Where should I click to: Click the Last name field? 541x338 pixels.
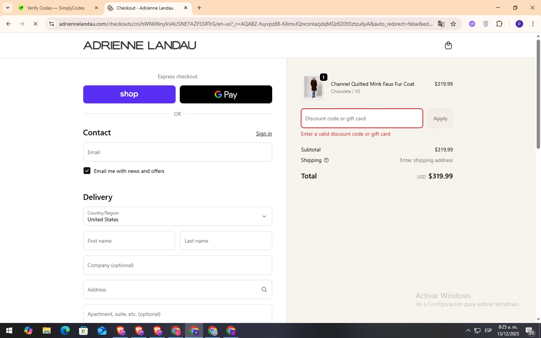tap(226, 241)
